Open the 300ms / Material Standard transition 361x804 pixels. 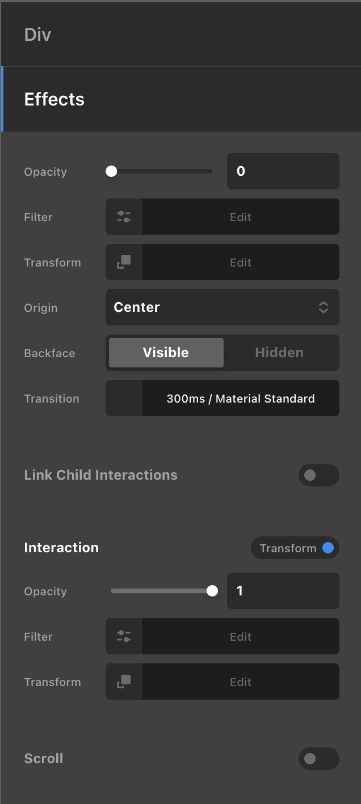coord(241,398)
